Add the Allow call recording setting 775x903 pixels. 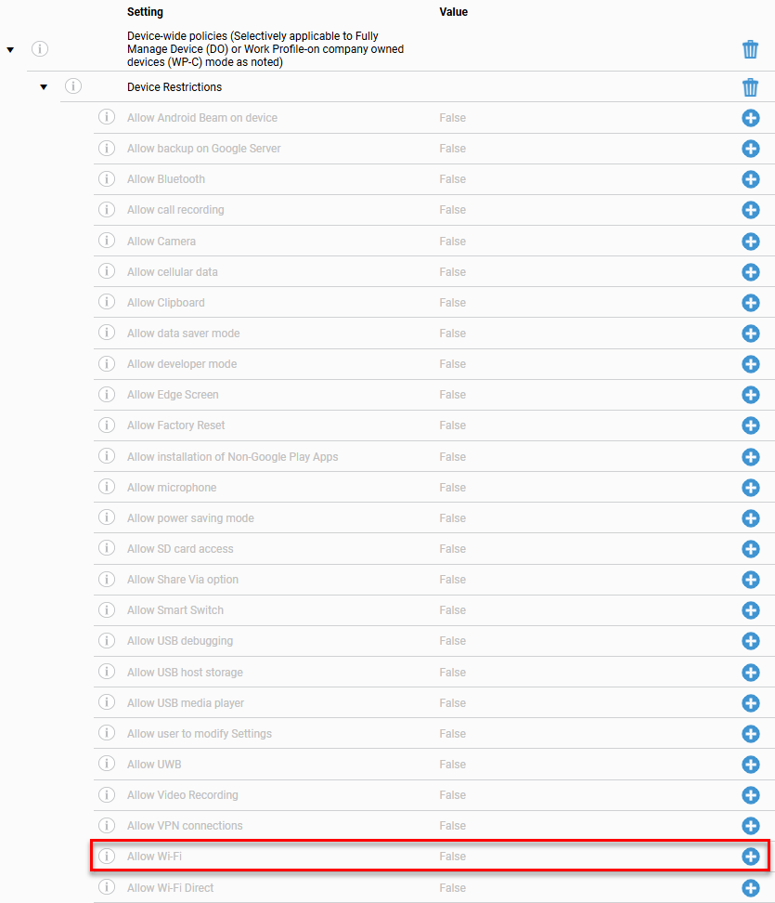pyautogui.click(x=750, y=210)
